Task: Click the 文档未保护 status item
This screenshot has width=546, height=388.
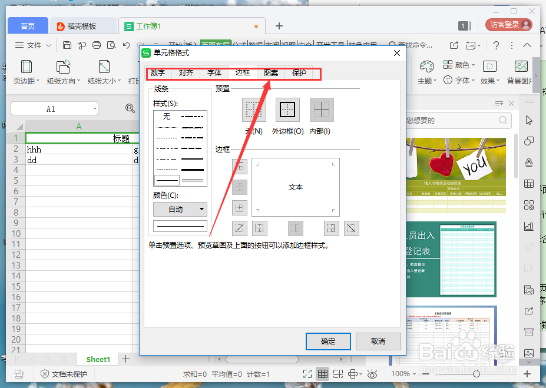Action: pyautogui.click(x=64, y=374)
